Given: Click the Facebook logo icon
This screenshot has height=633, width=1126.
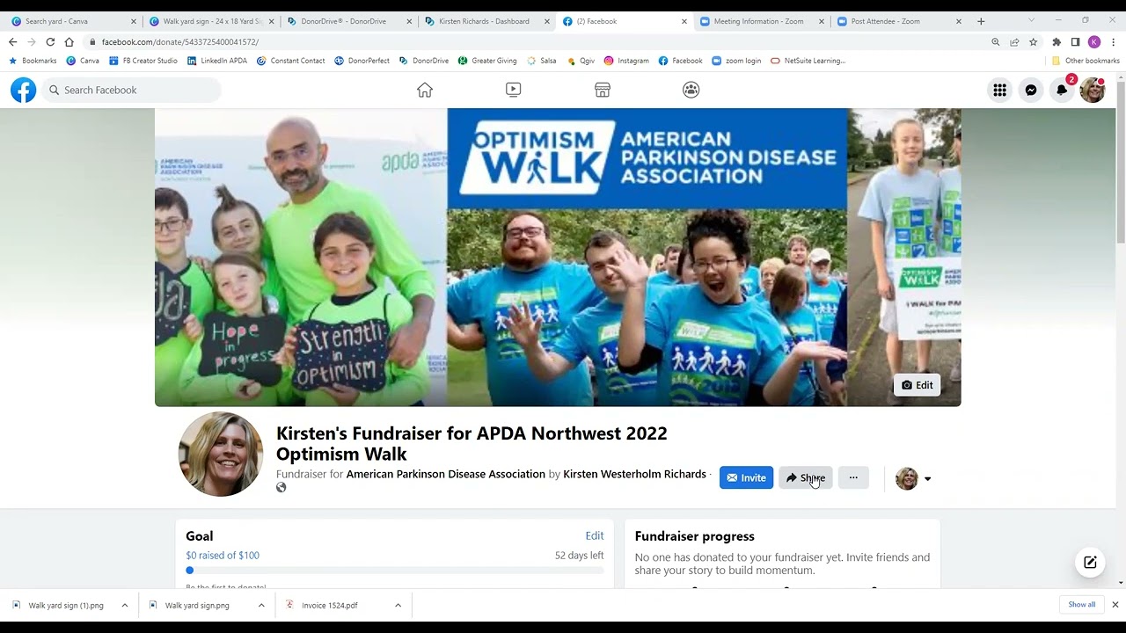Looking at the screenshot, I should 24,90.
